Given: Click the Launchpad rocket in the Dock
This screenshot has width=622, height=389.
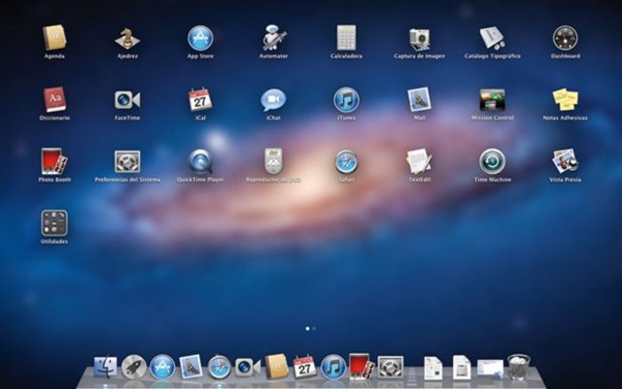Looking at the screenshot, I should pyautogui.click(x=134, y=367).
